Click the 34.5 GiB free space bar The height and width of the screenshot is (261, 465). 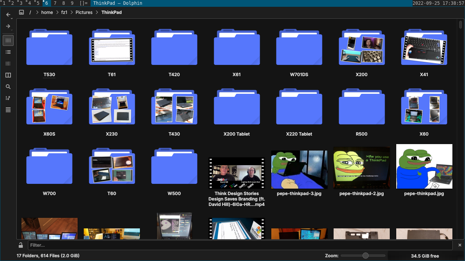coord(425,256)
